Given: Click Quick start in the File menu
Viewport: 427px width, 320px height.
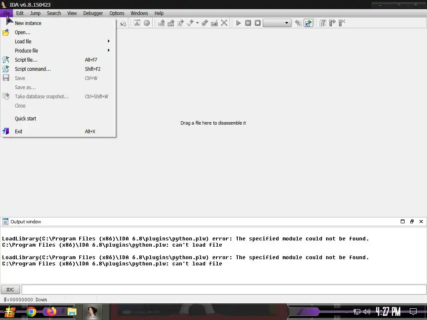Looking at the screenshot, I should pos(58,119).
